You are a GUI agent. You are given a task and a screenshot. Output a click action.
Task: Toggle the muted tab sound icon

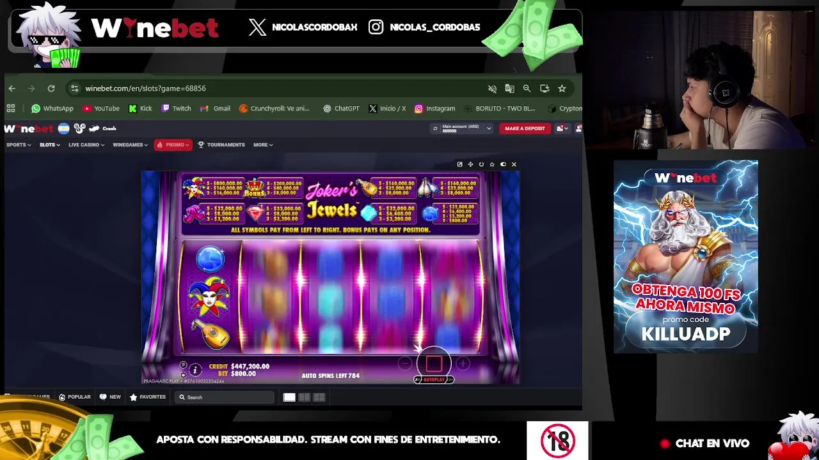pyautogui.click(x=492, y=88)
